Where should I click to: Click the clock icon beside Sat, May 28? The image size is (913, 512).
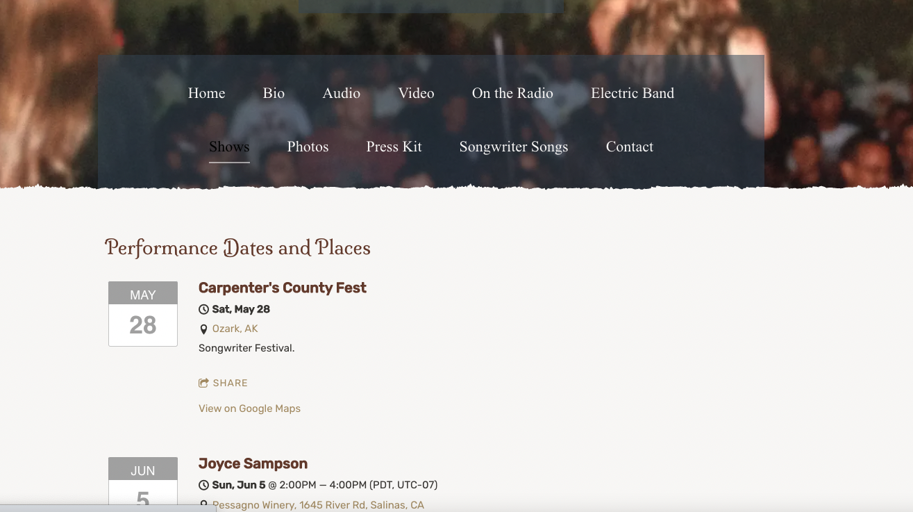(203, 309)
